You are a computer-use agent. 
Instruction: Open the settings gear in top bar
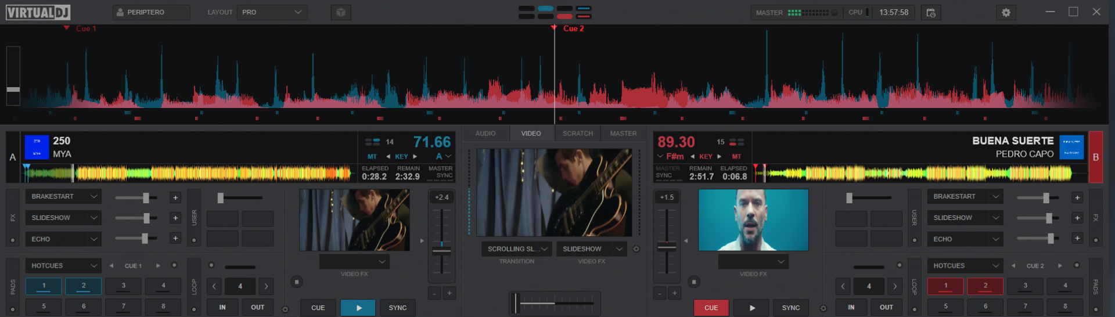(1006, 12)
